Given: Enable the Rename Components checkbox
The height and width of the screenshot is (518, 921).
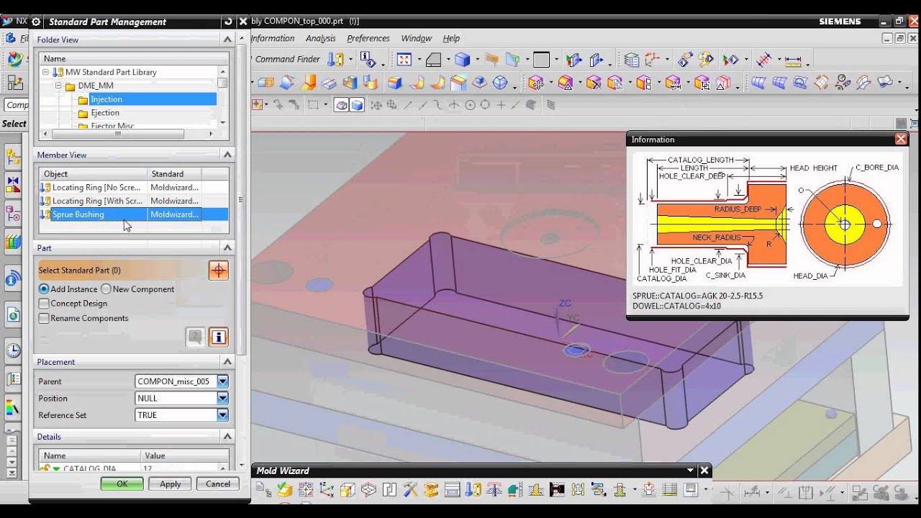Looking at the screenshot, I should 44,318.
